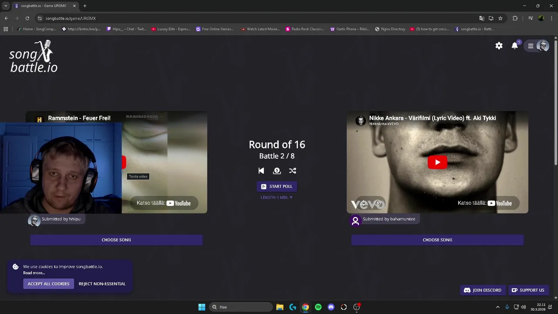Select the songbattle.io - Game URGMX tab

(x=44, y=6)
